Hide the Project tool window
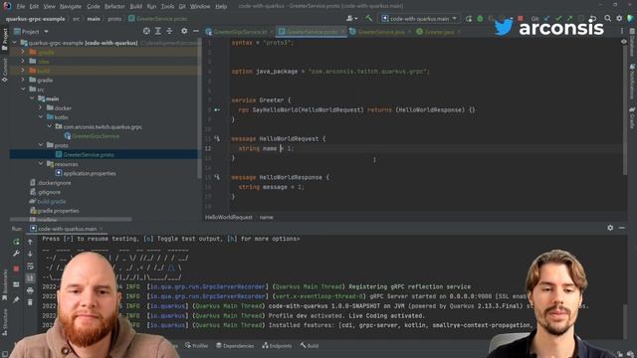This screenshot has height=358, width=637. [x=196, y=31]
